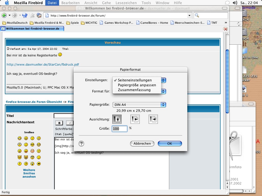Click the OK button in Papierformat
Viewport: 262px width, 196px height.
pos(170,143)
